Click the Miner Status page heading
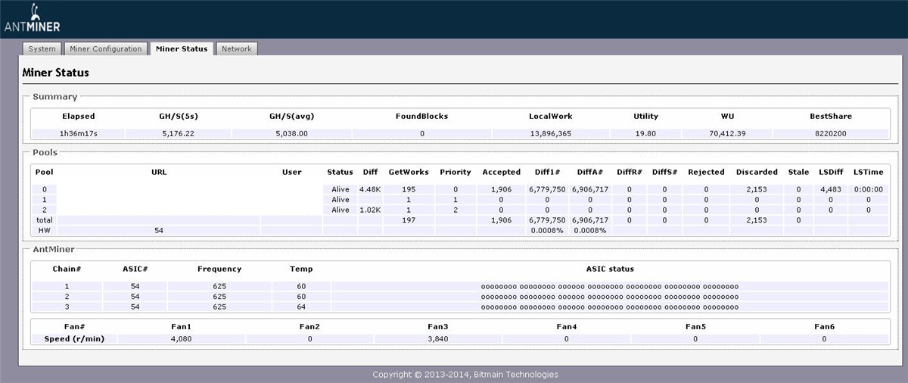This screenshot has height=383, width=908. pyautogui.click(x=56, y=73)
